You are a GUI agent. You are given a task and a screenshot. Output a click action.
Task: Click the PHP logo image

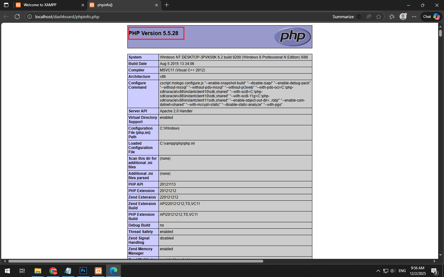pos(292,37)
